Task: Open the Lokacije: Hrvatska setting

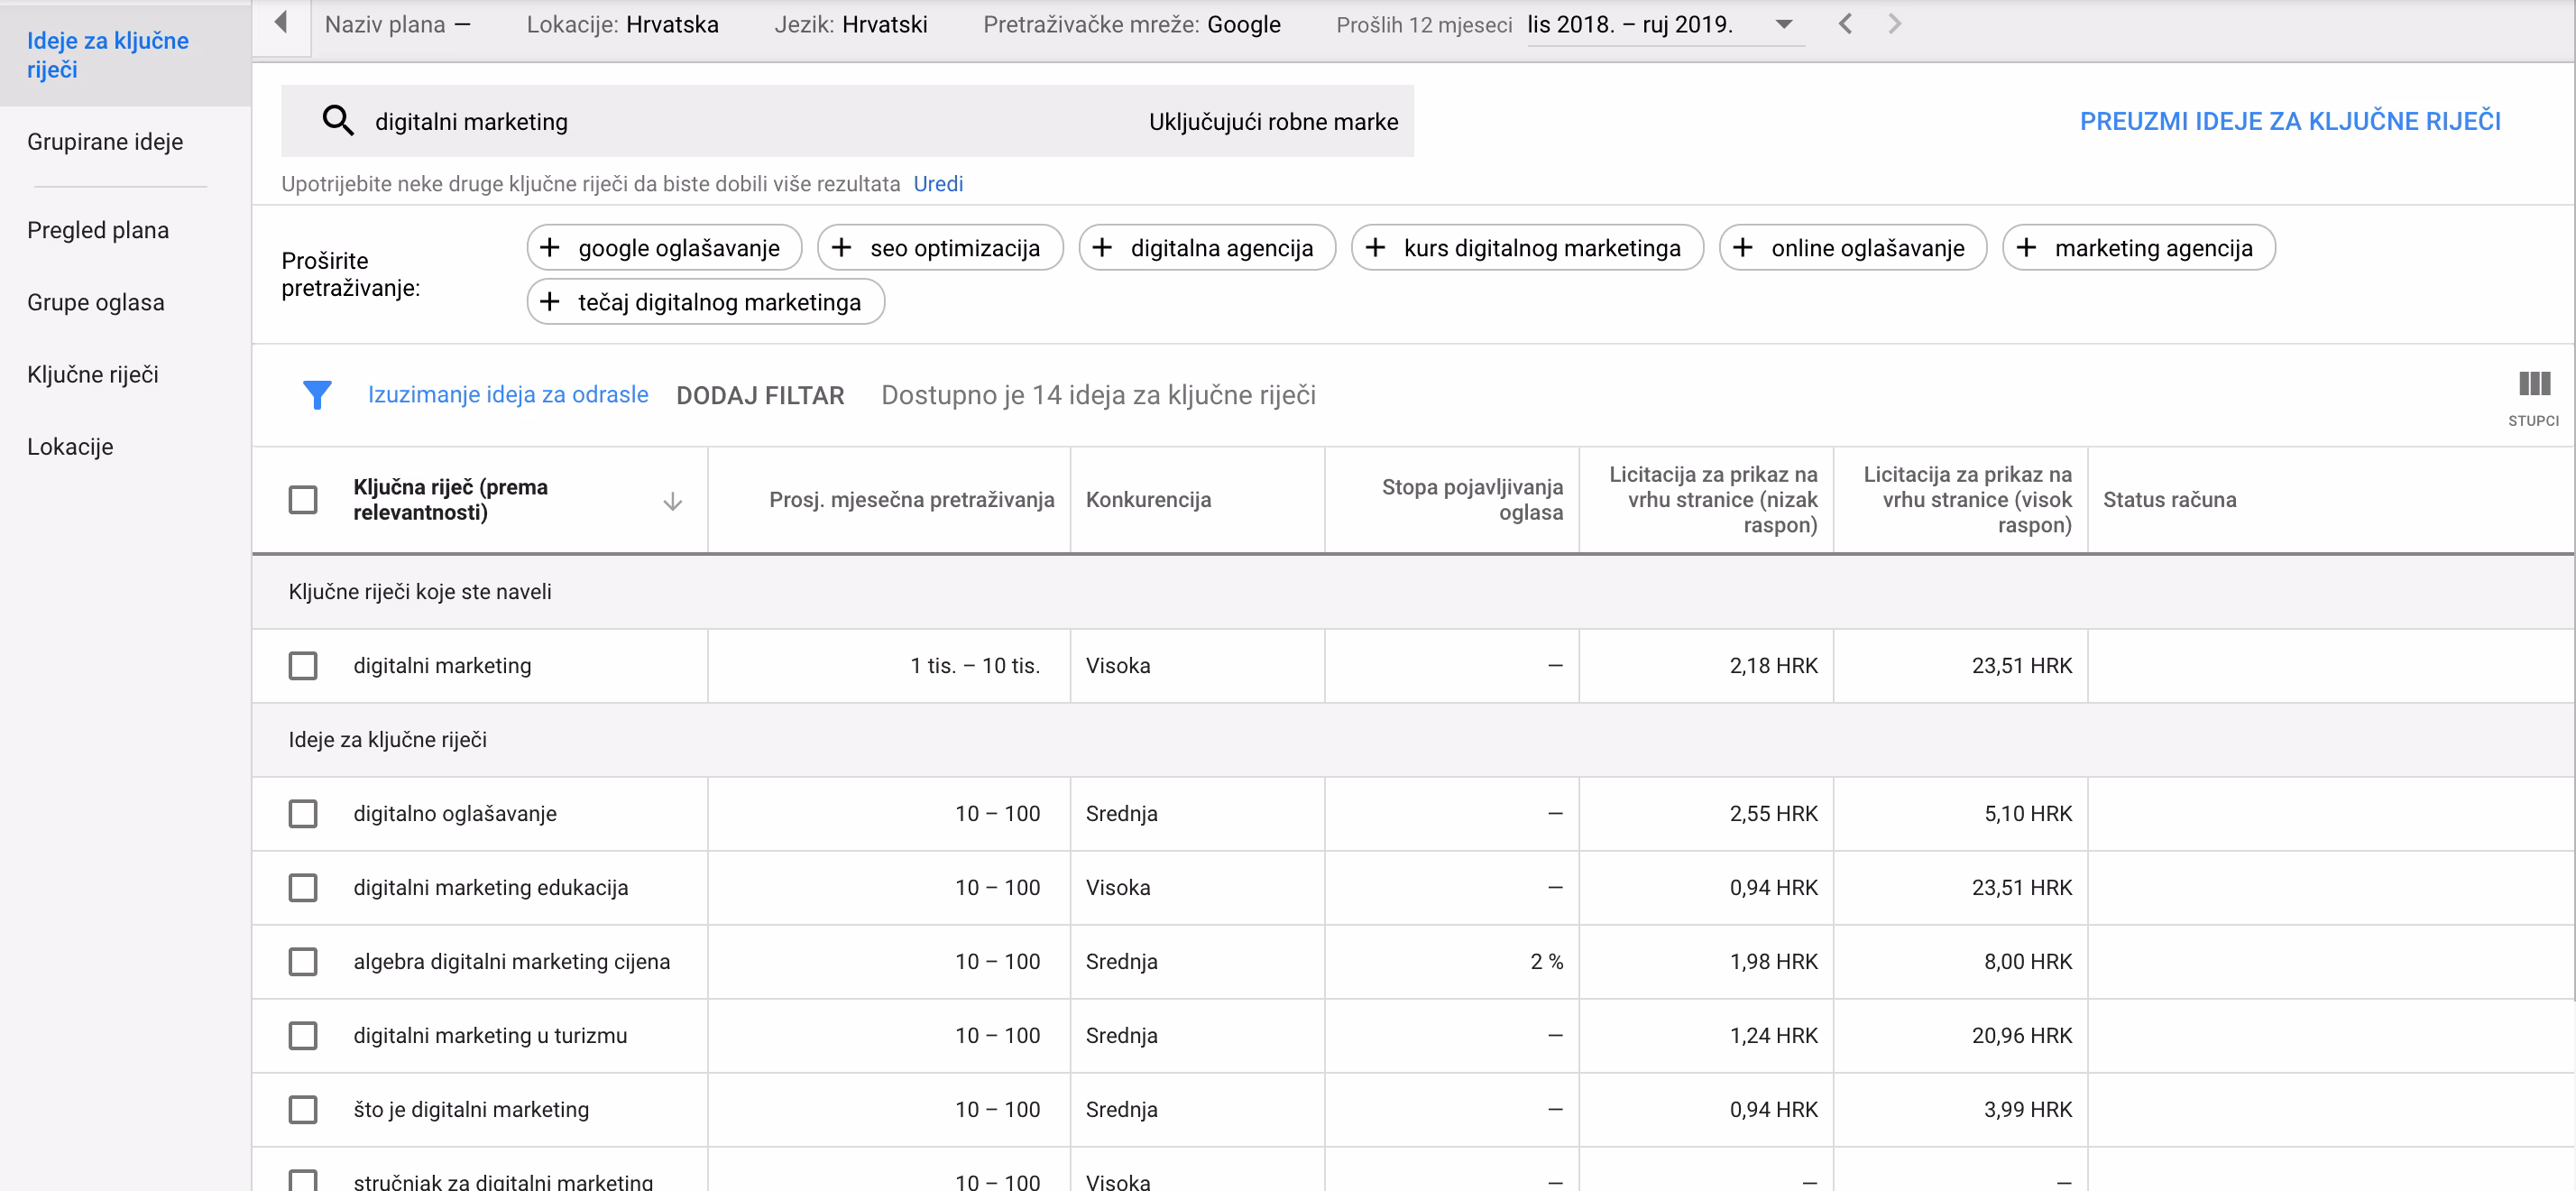Action: (x=622, y=24)
